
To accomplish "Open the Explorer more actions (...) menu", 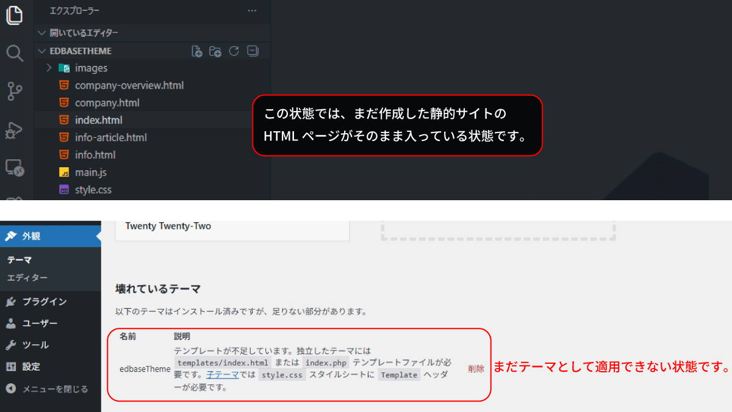I will point(252,11).
